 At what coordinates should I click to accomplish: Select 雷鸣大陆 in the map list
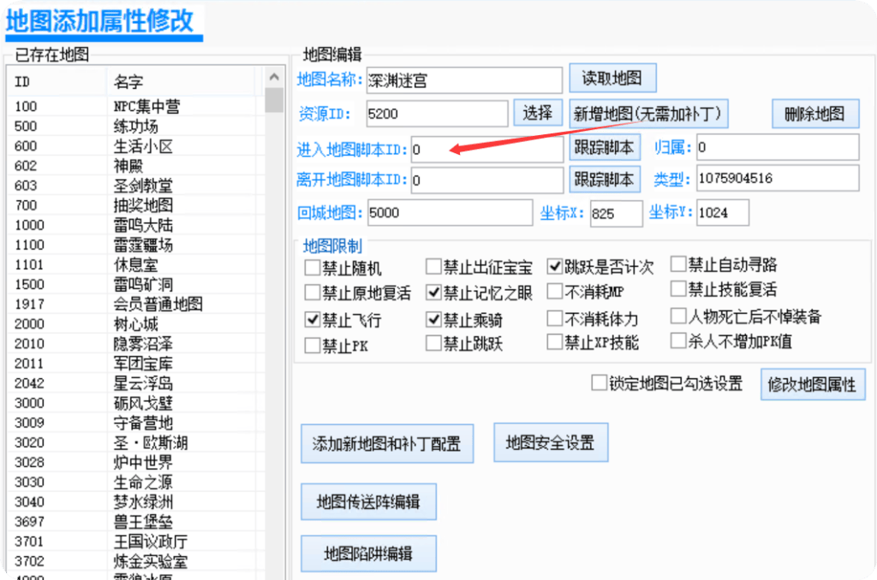[x=143, y=225]
